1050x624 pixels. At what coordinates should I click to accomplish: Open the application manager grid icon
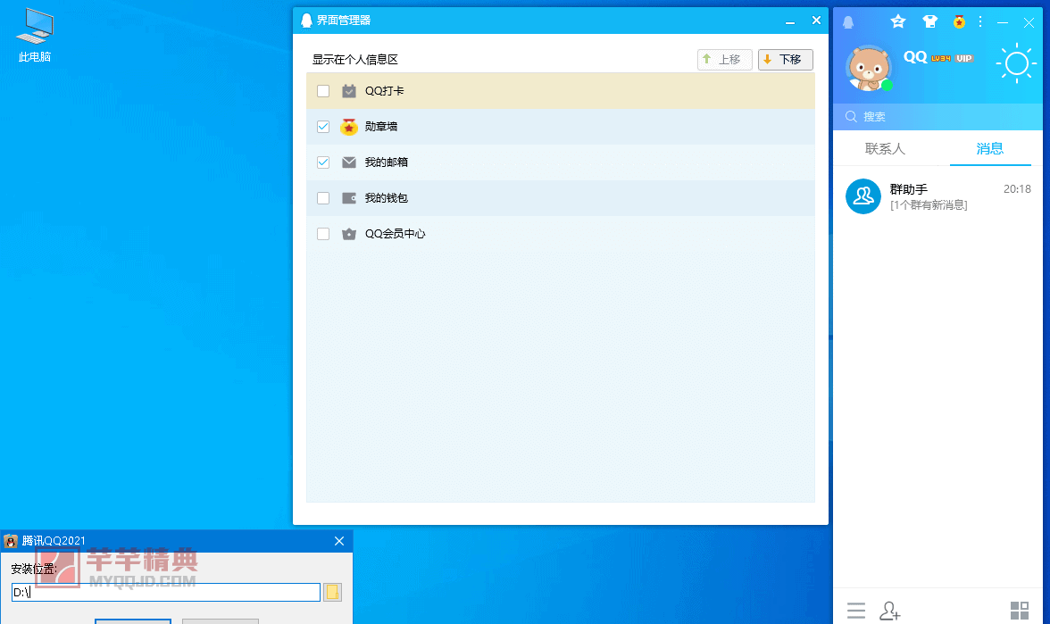(1020, 610)
